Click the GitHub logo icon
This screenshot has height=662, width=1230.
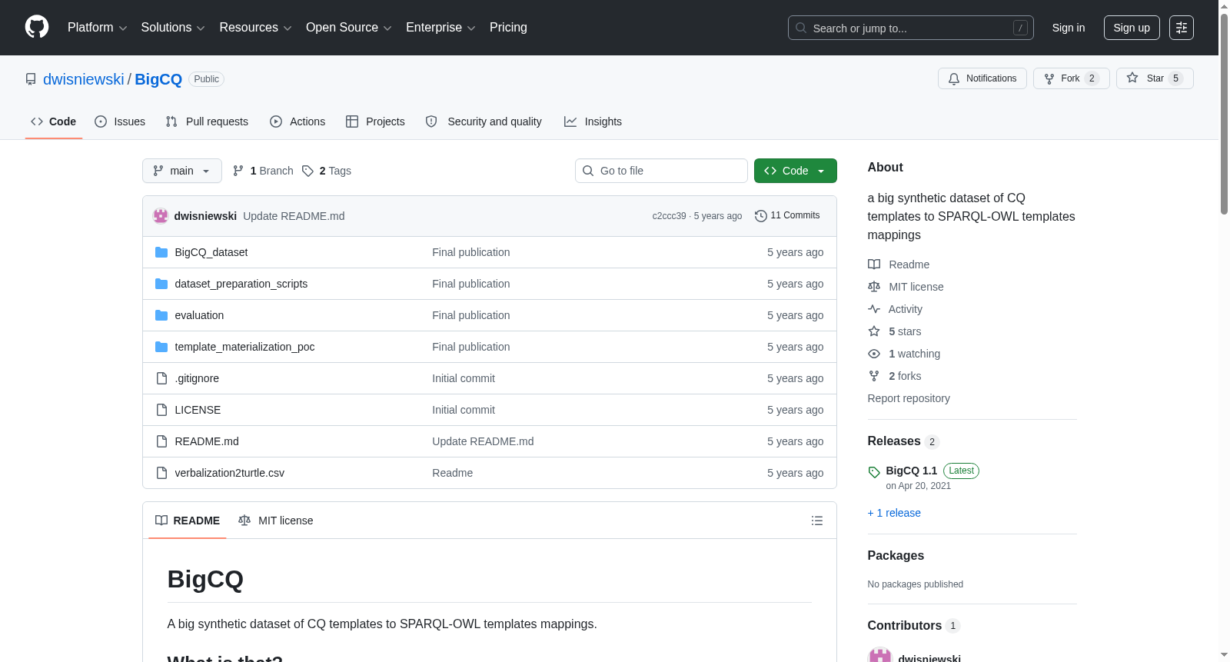pyautogui.click(x=37, y=28)
